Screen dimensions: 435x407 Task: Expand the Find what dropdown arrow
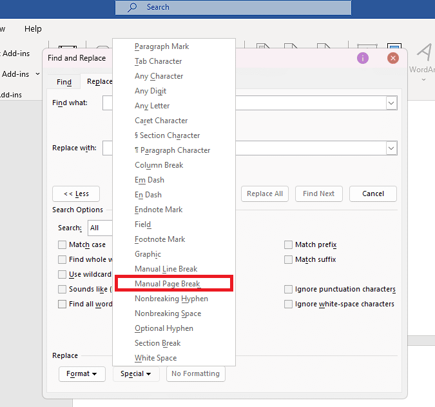pos(391,103)
